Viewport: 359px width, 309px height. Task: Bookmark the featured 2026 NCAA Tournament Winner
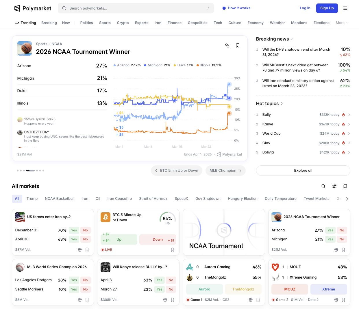click(238, 45)
